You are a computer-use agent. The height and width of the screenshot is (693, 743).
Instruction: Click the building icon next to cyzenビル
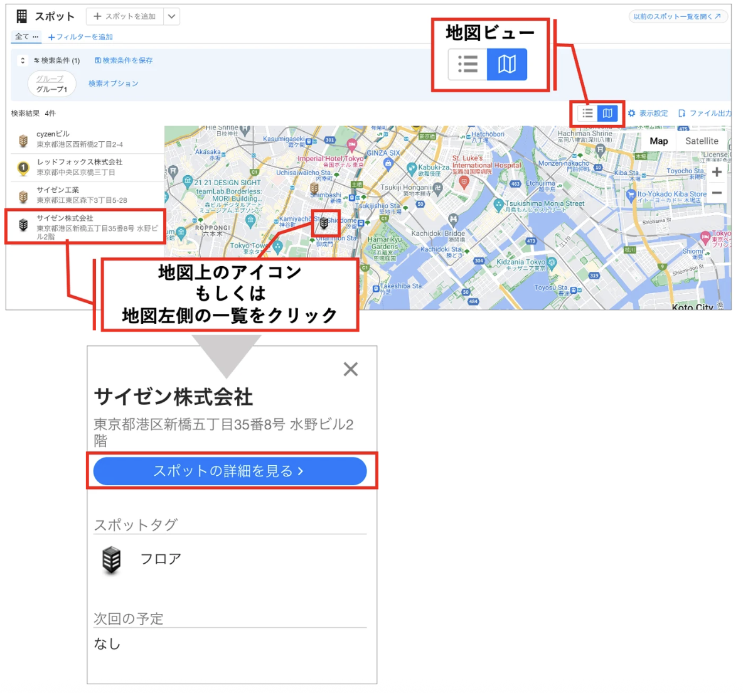click(23, 141)
